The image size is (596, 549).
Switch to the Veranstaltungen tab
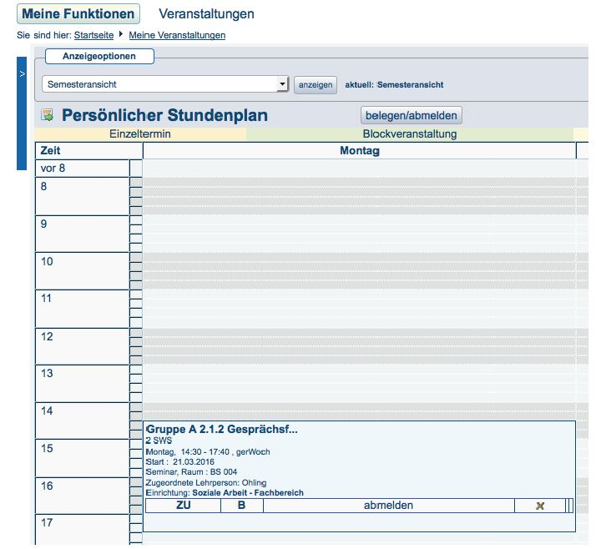pos(206,14)
